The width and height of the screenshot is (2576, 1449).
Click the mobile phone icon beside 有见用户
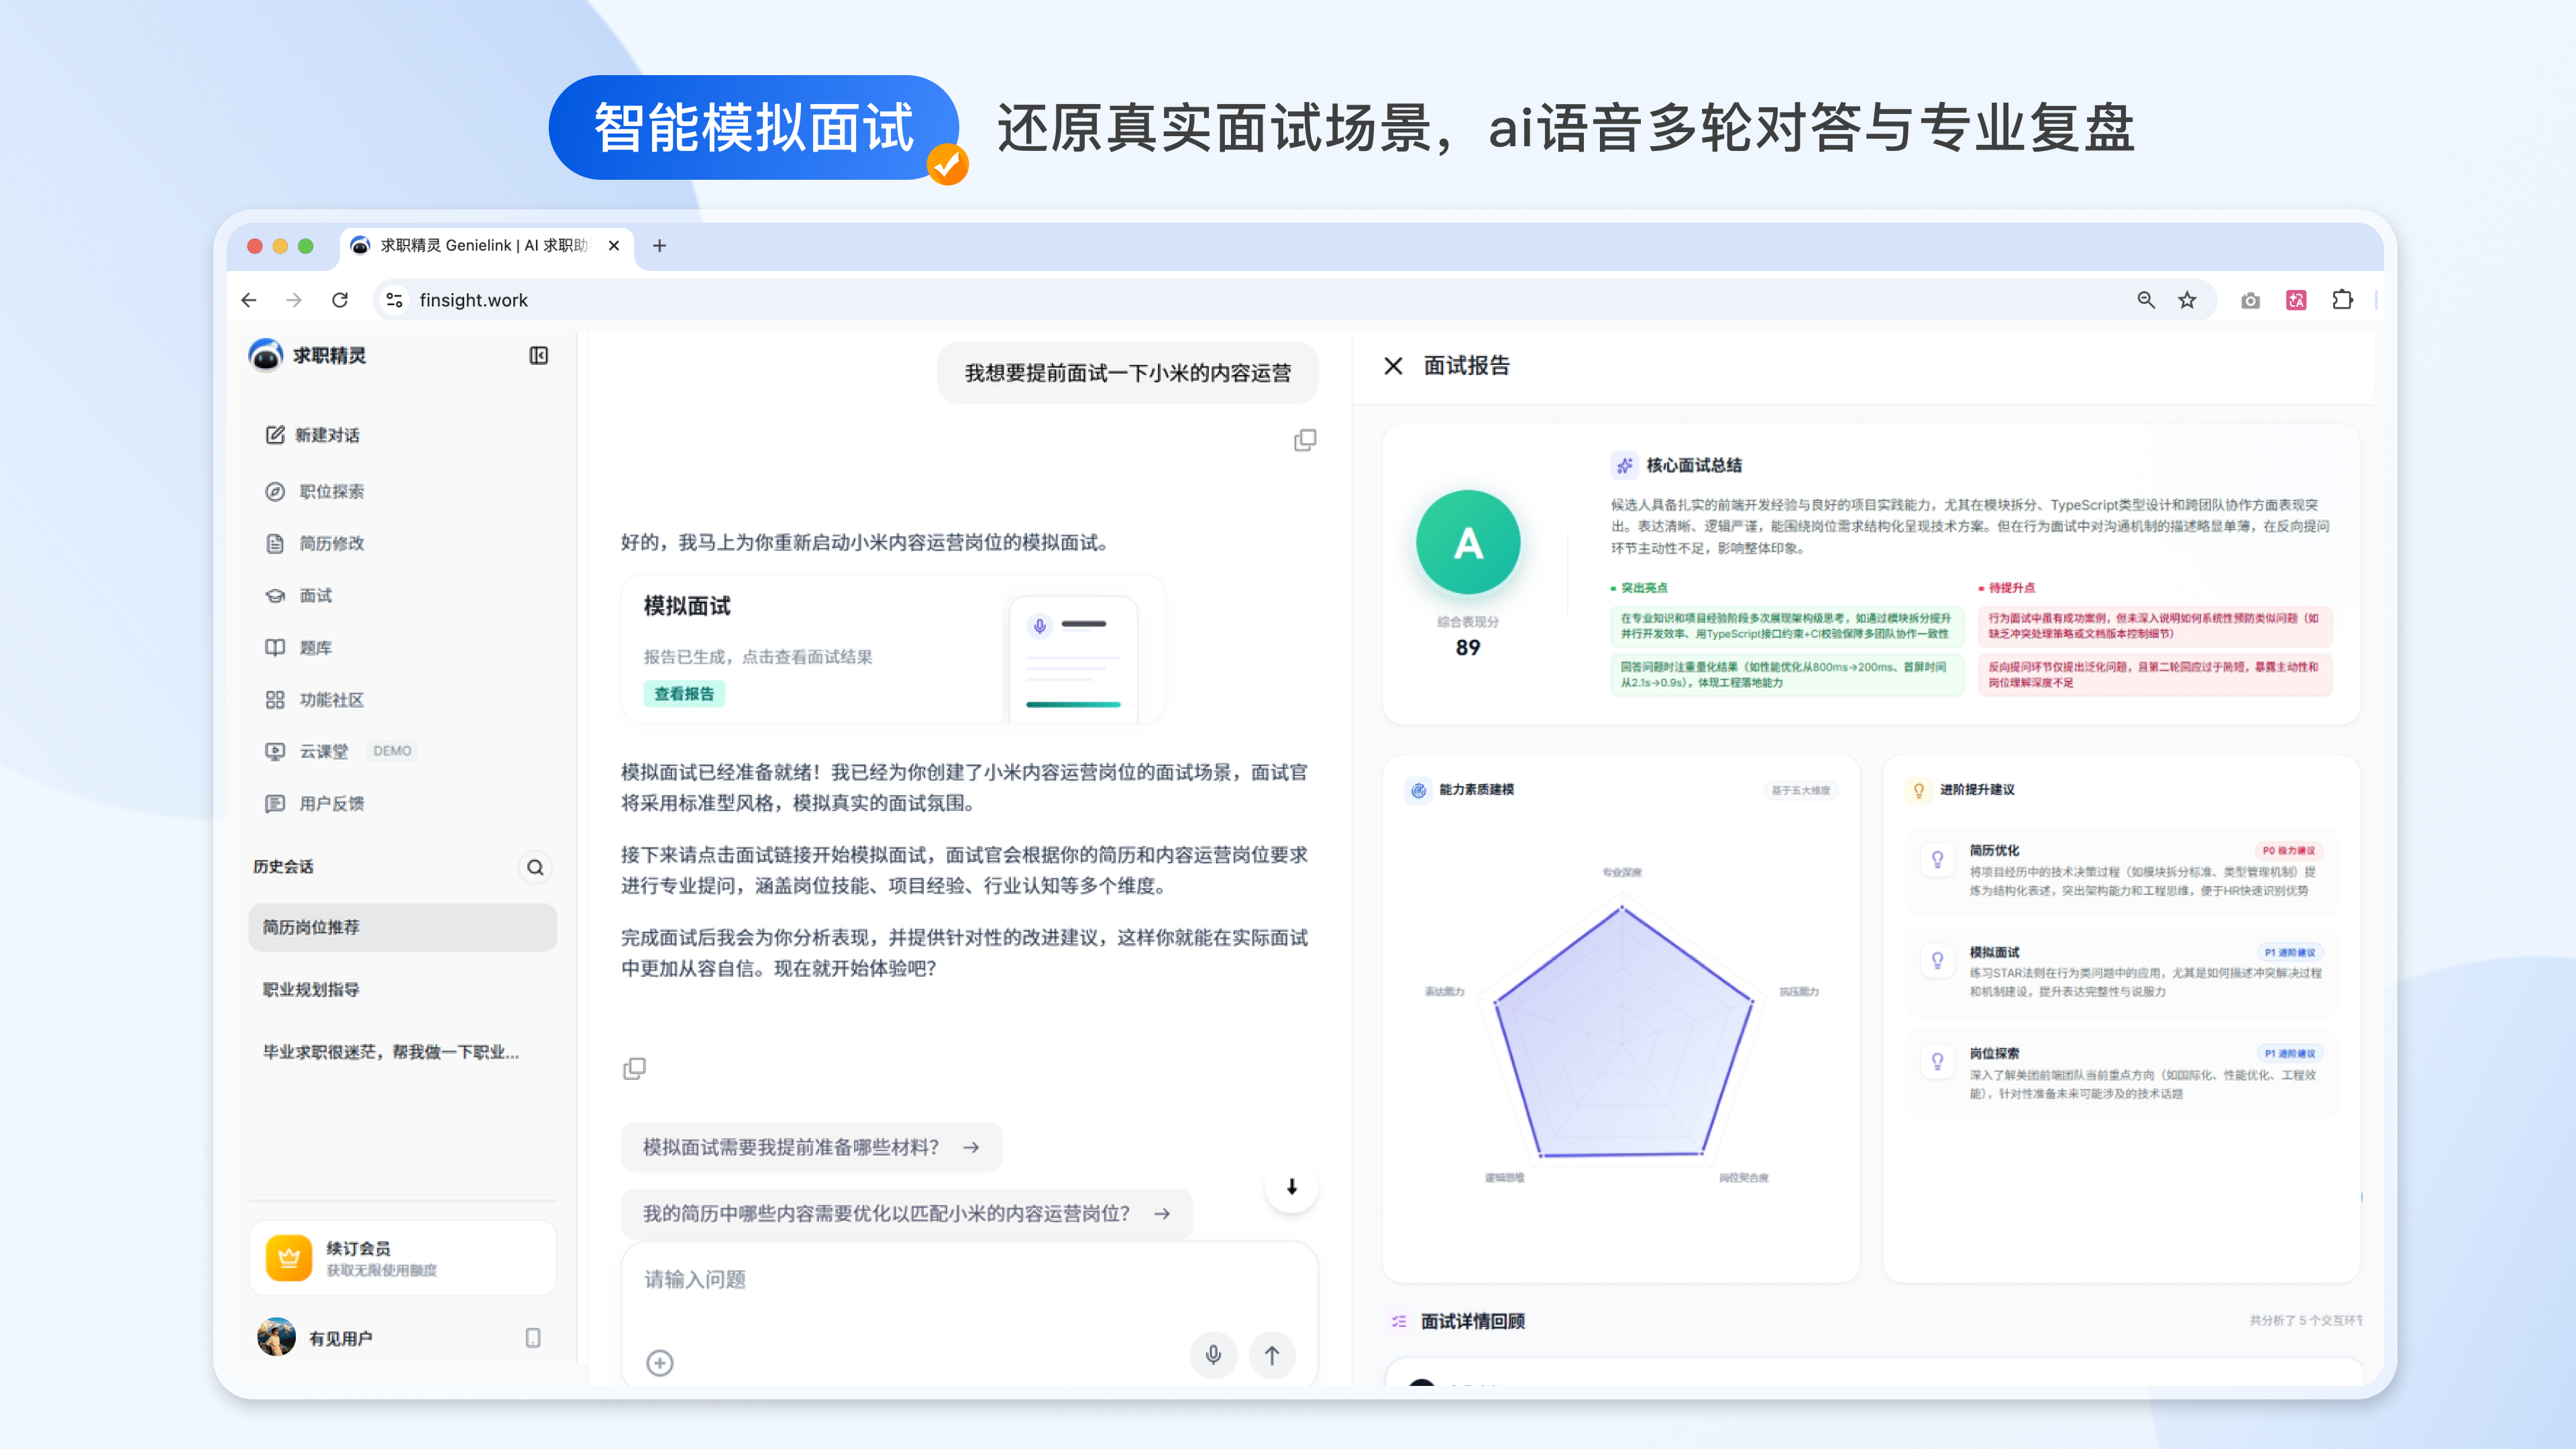point(533,1337)
